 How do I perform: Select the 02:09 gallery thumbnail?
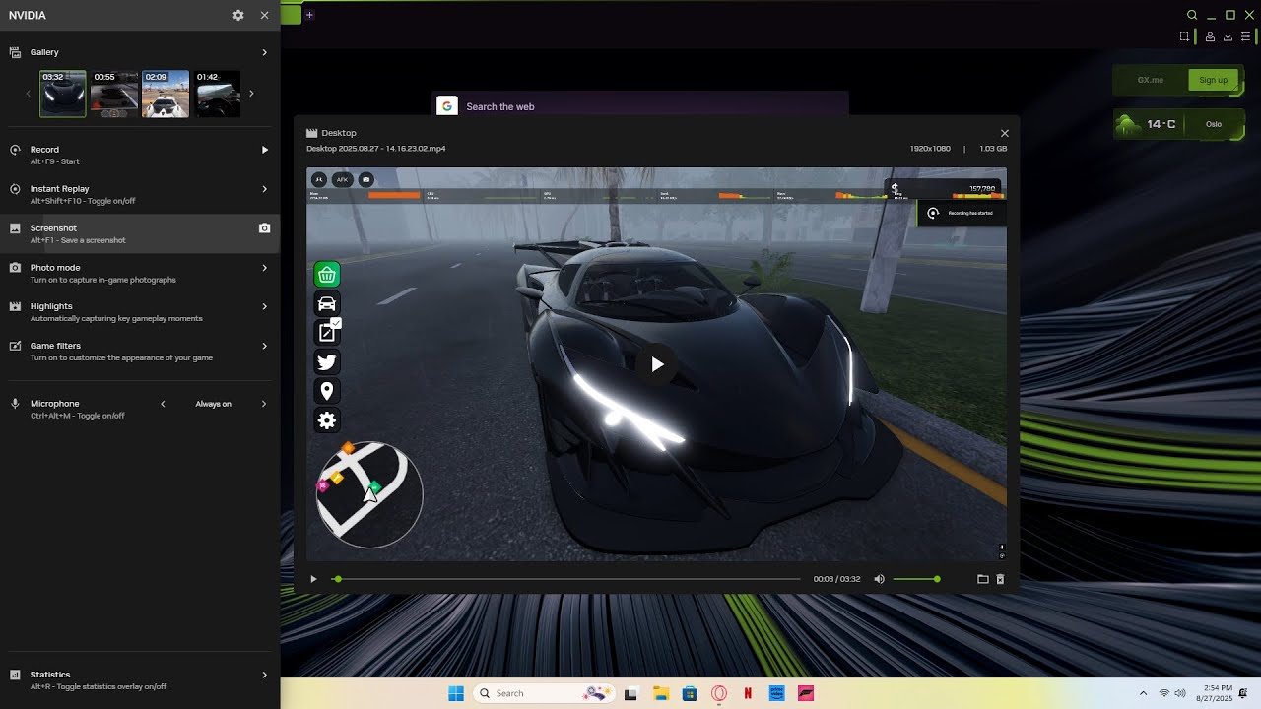166,94
